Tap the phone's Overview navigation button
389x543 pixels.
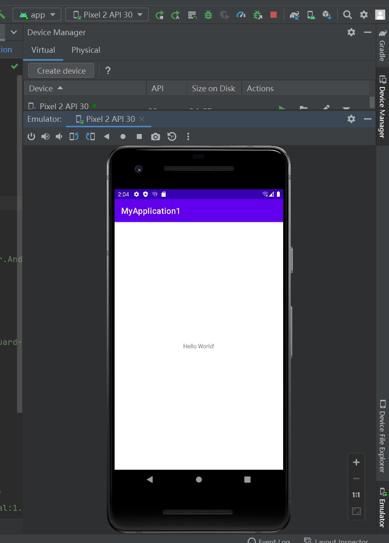[x=247, y=479]
